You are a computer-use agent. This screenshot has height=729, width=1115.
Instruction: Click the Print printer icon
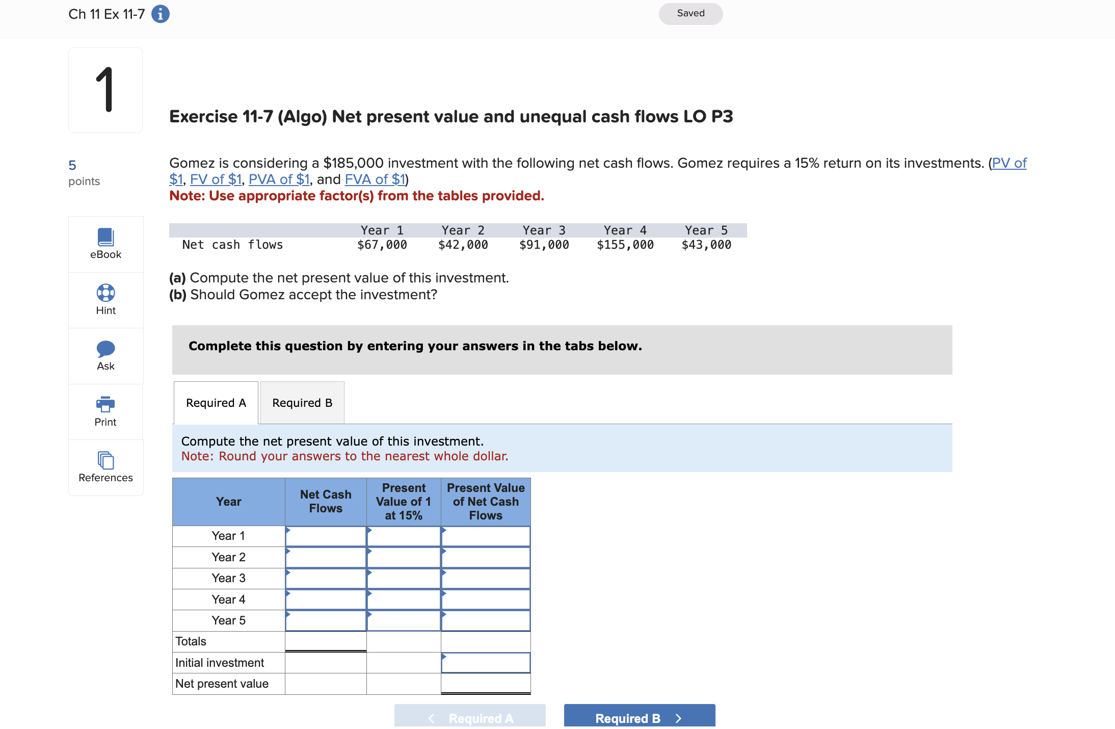click(x=105, y=404)
